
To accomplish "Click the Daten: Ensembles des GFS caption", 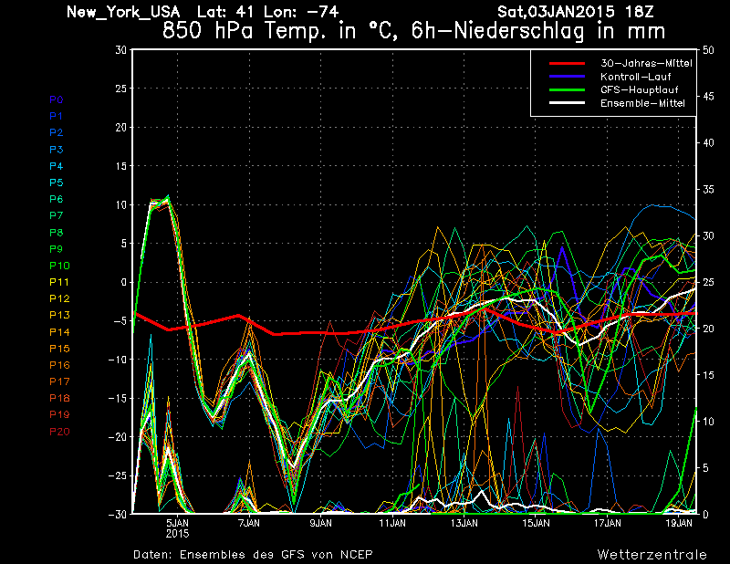I will 253,555.
